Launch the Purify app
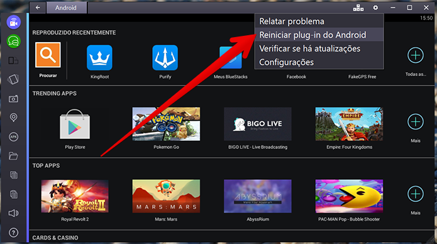Image resolution: width=437 pixels, height=244 pixels. (x=165, y=58)
